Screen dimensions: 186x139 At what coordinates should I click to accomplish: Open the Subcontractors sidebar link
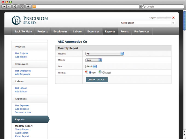[x=23, y=112]
